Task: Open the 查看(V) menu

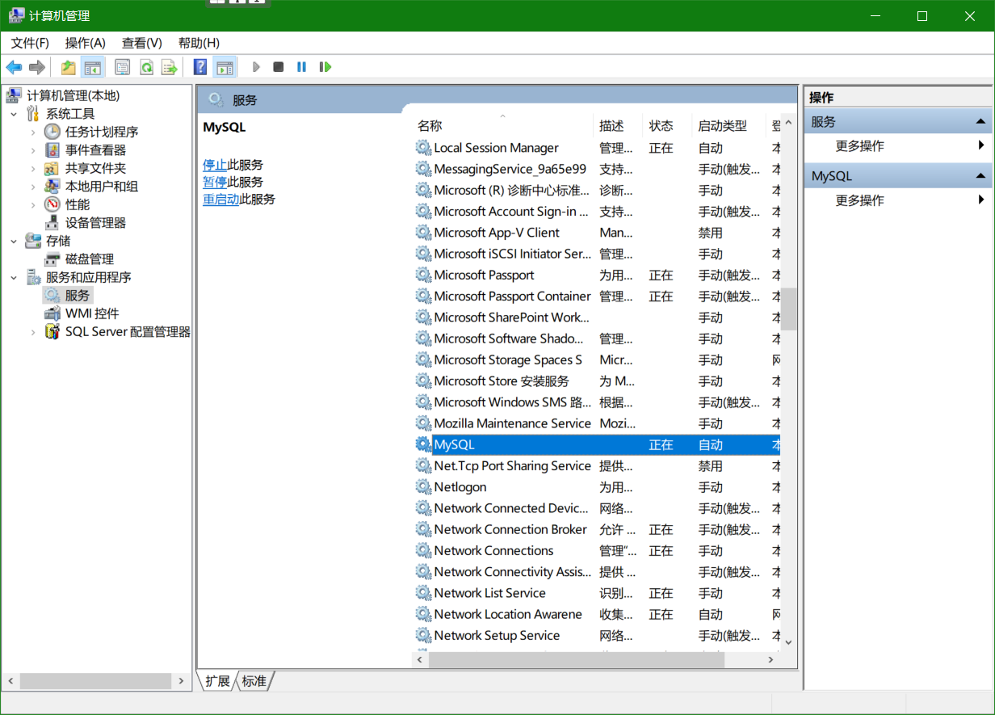Action: [141, 43]
